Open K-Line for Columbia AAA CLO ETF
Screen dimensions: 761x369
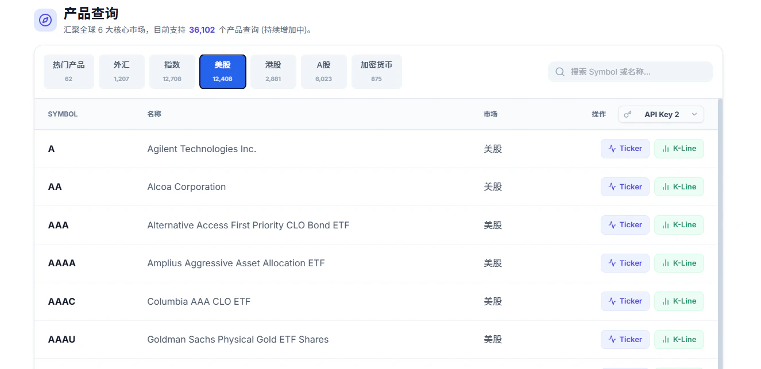click(679, 301)
